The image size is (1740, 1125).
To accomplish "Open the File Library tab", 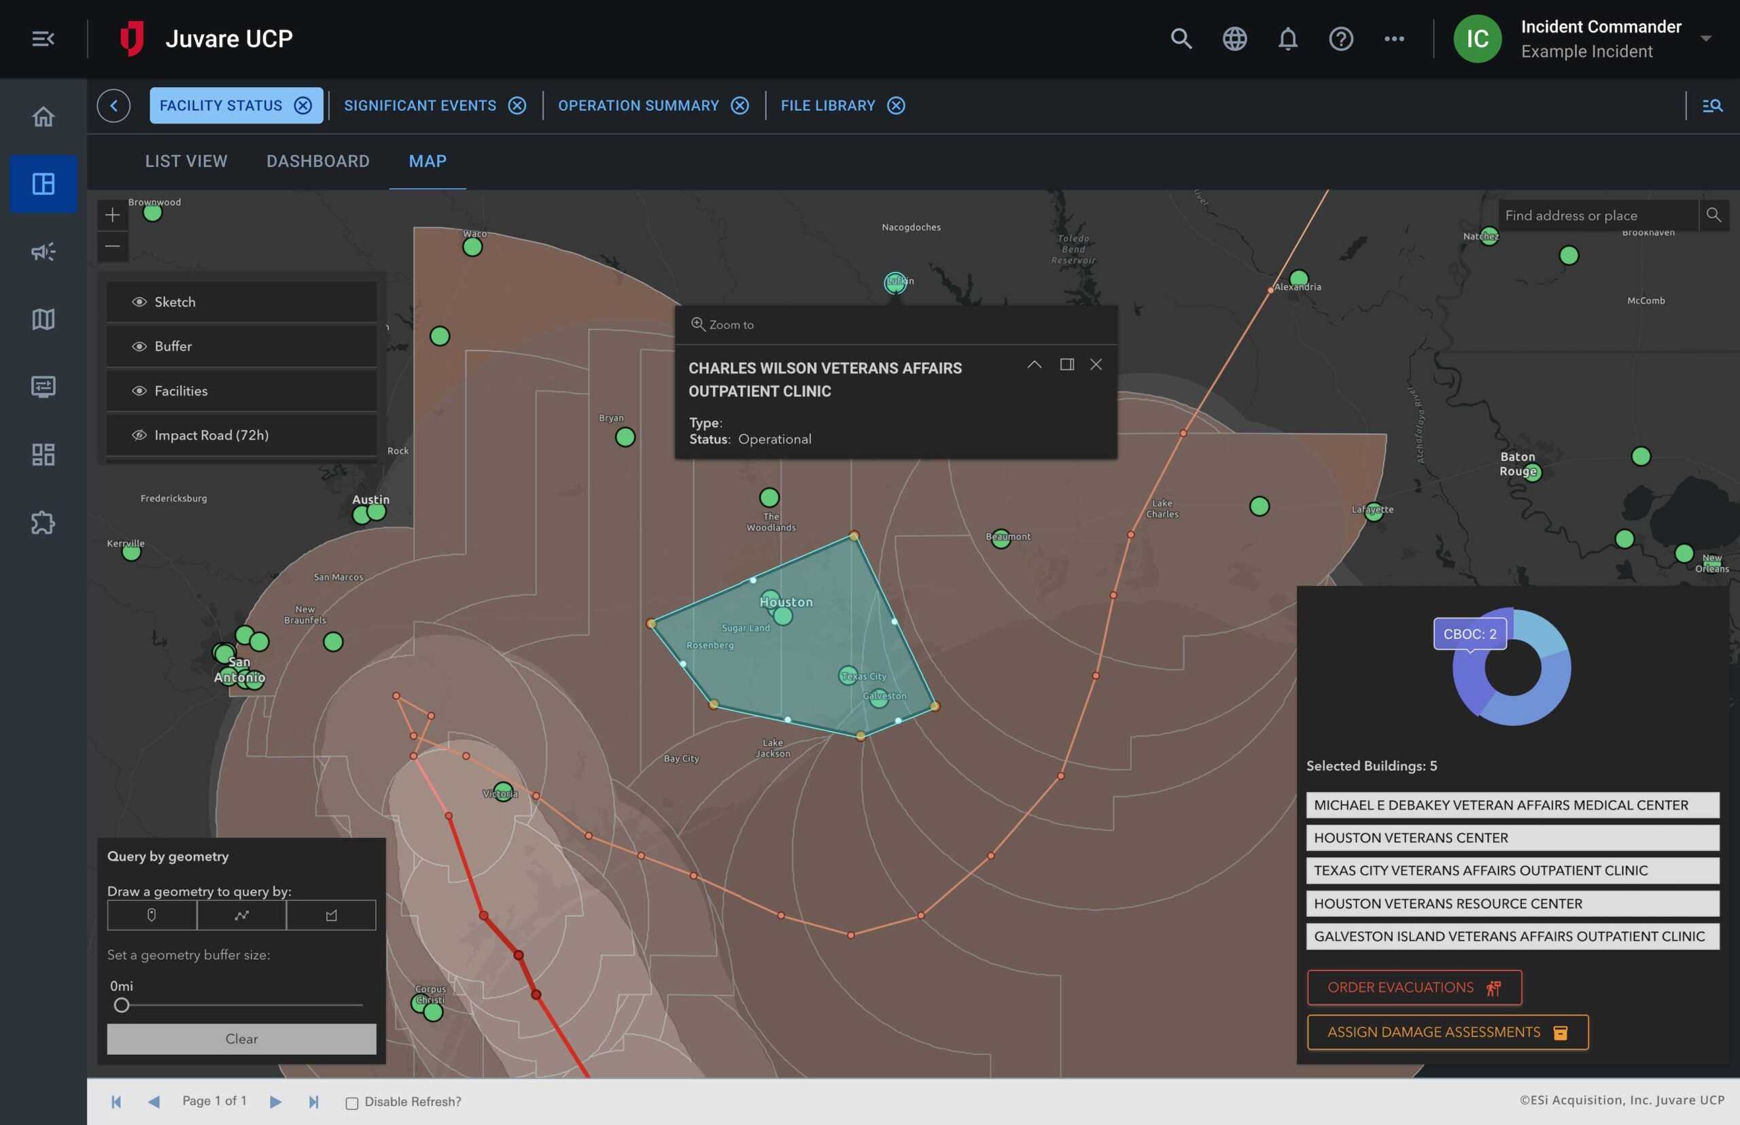I will (x=828, y=105).
